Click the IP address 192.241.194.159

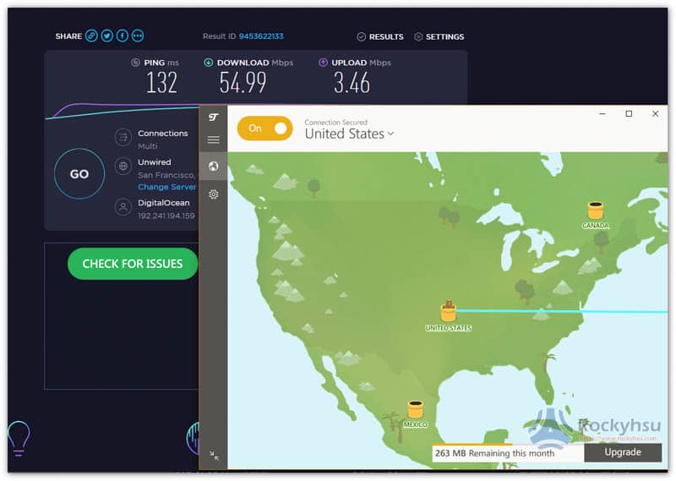[166, 216]
